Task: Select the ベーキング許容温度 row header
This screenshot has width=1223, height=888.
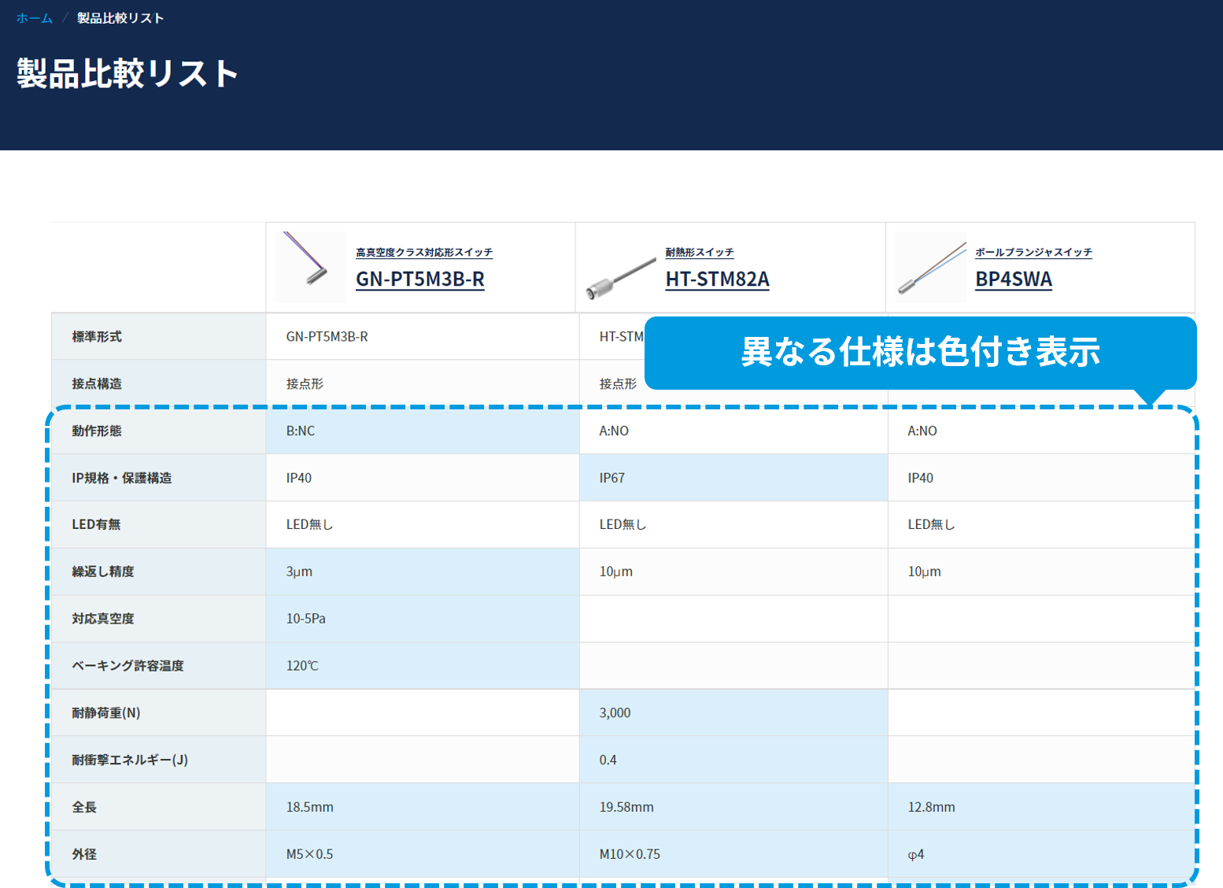Action: (159, 666)
